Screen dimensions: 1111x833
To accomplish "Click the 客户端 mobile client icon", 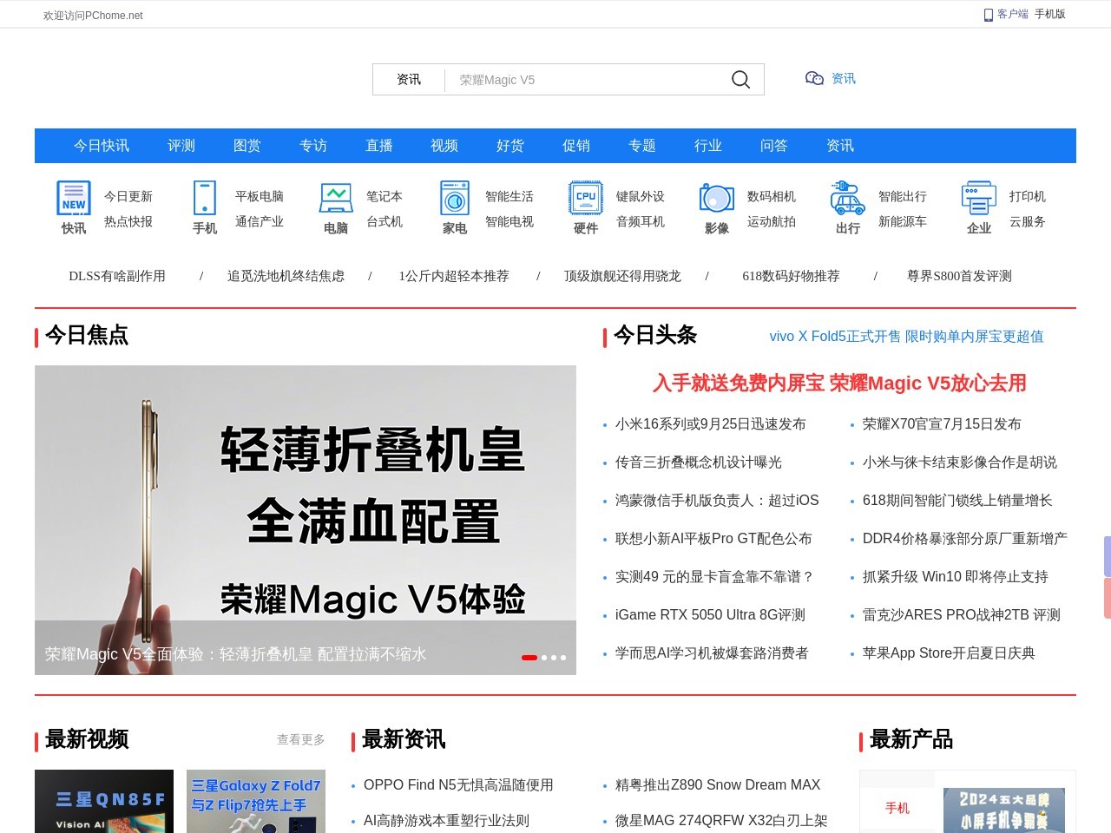I will (x=988, y=14).
